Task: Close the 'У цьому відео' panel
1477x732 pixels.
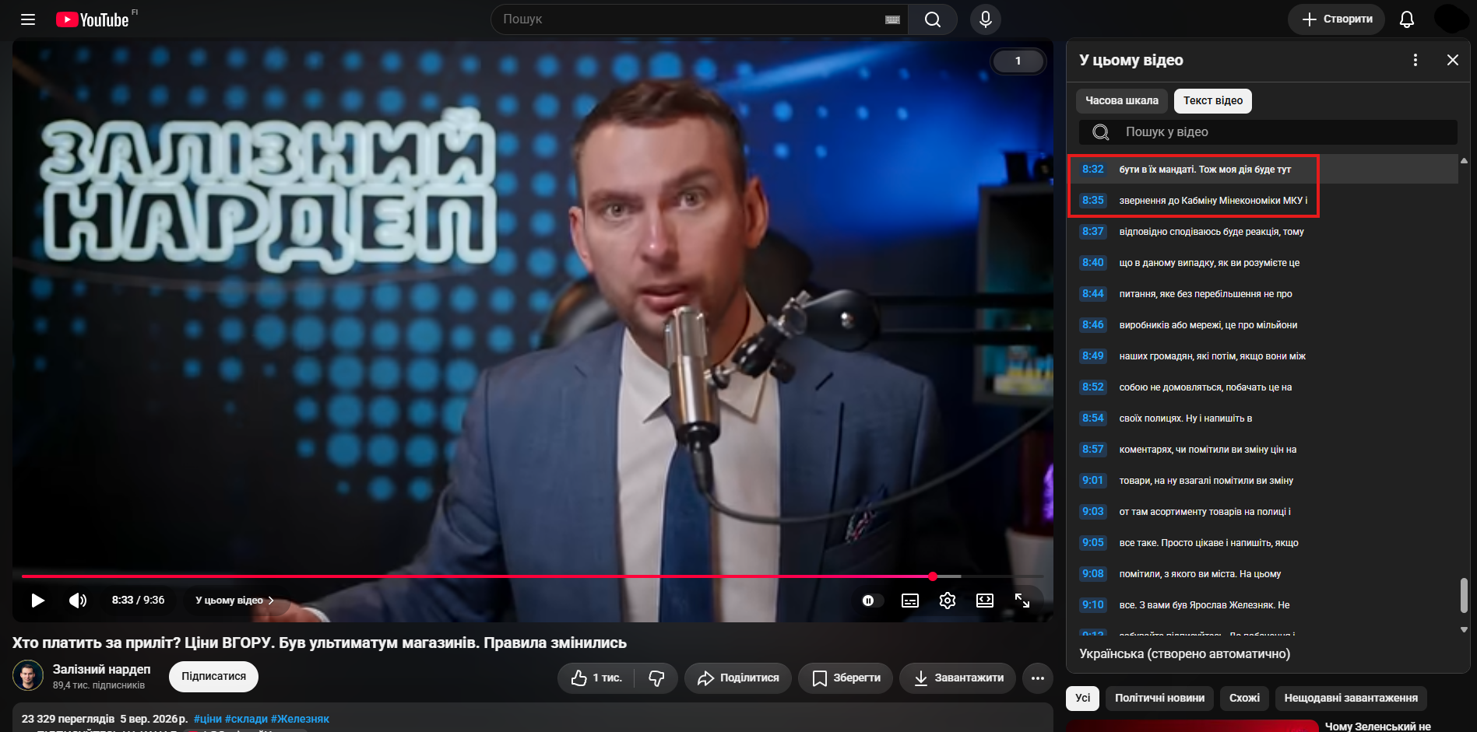Action: tap(1453, 60)
